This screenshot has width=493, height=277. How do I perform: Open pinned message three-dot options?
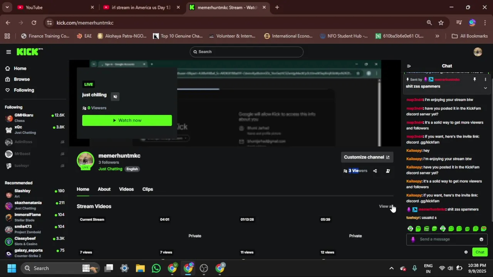coord(485,79)
